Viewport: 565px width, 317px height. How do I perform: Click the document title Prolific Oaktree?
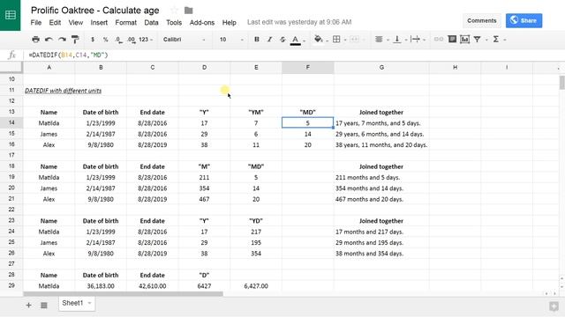(x=95, y=11)
